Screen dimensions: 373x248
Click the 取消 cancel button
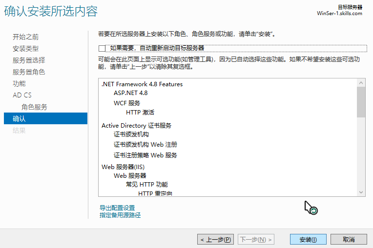pyautogui.click(x=349, y=239)
